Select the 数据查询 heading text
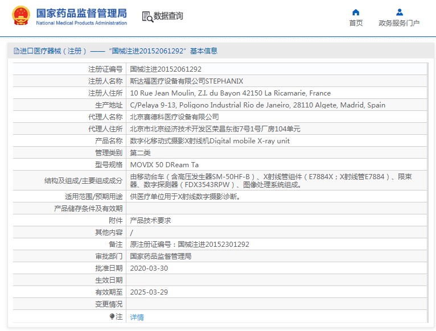Screen dimensions: 436x331 168,16
